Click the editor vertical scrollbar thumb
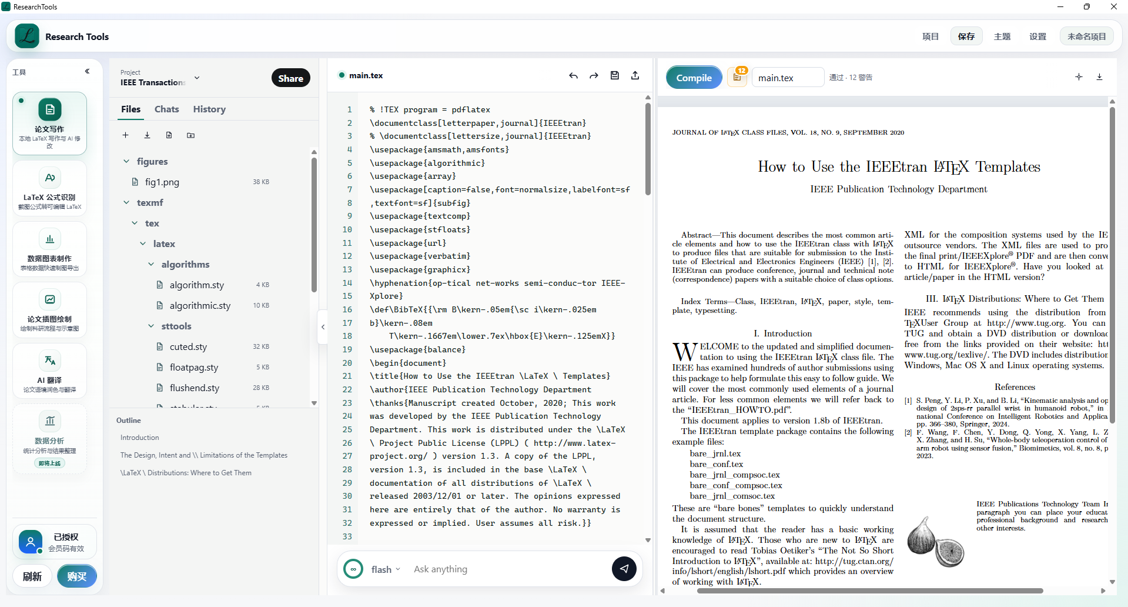The image size is (1128, 607). (x=648, y=149)
